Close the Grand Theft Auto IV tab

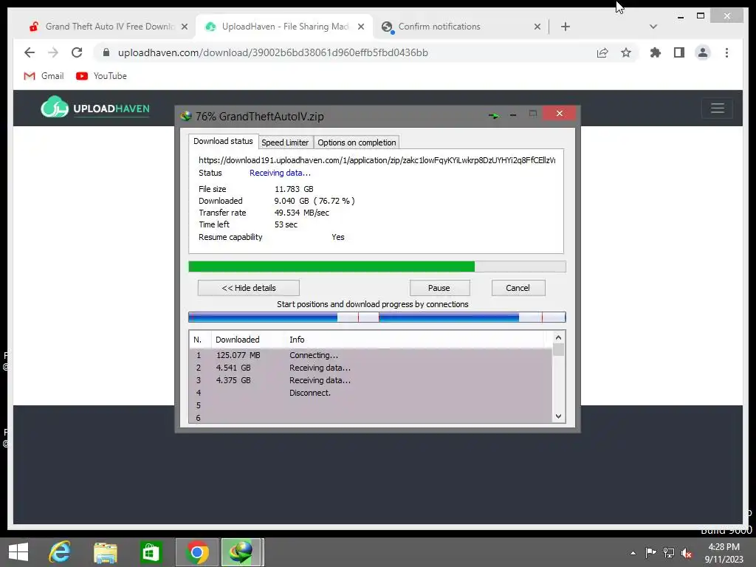(x=184, y=27)
